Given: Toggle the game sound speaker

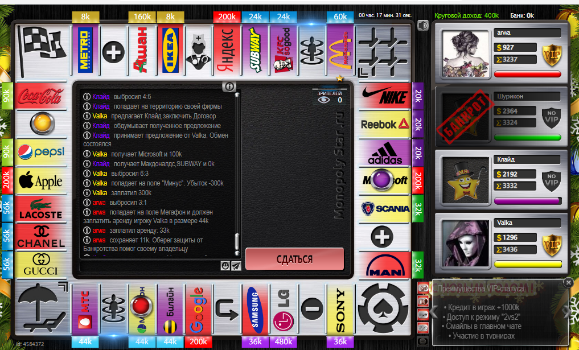Looking at the screenshot, I should [423, 25].
